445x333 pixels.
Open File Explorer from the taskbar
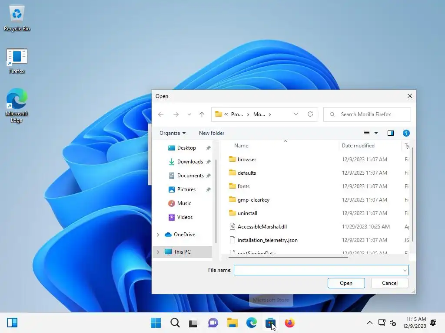pos(232,323)
